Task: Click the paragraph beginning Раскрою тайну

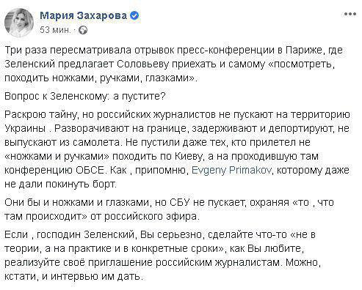Action: [177, 149]
